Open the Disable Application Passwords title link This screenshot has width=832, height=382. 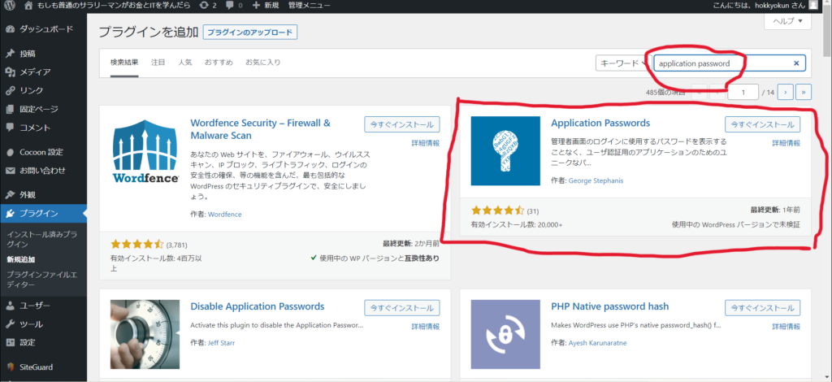[258, 306]
